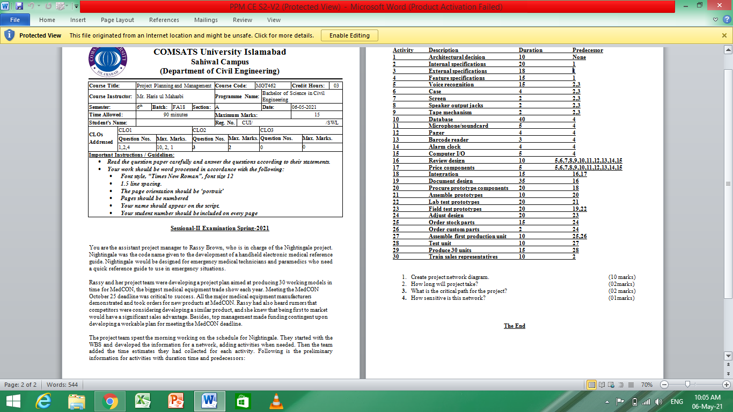
Task: Switch to the Mailings ribbon tab
Action: point(207,20)
